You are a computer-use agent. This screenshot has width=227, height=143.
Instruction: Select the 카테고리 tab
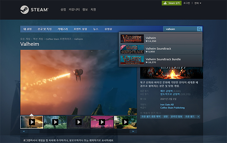(63, 29)
